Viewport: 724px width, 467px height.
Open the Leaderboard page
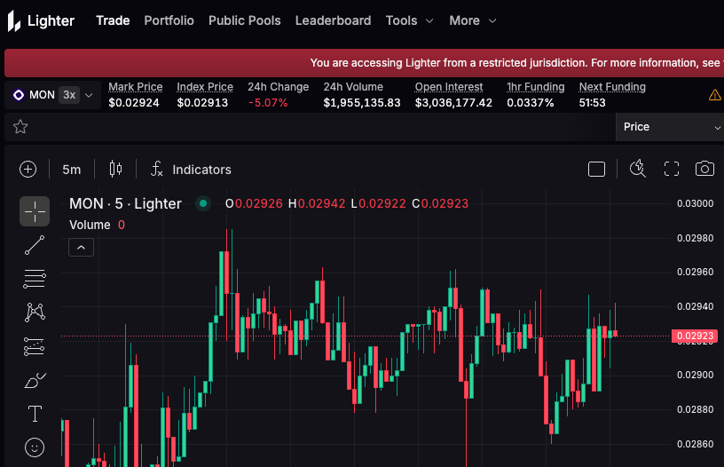(334, 20)
